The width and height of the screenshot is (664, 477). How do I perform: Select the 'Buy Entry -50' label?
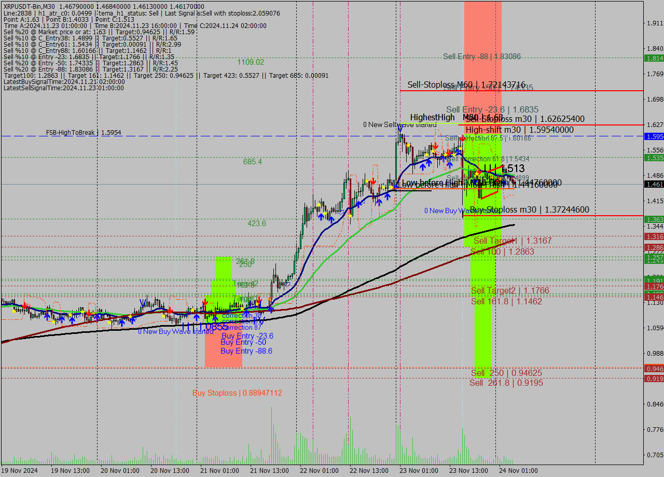(x=243, y=342)
